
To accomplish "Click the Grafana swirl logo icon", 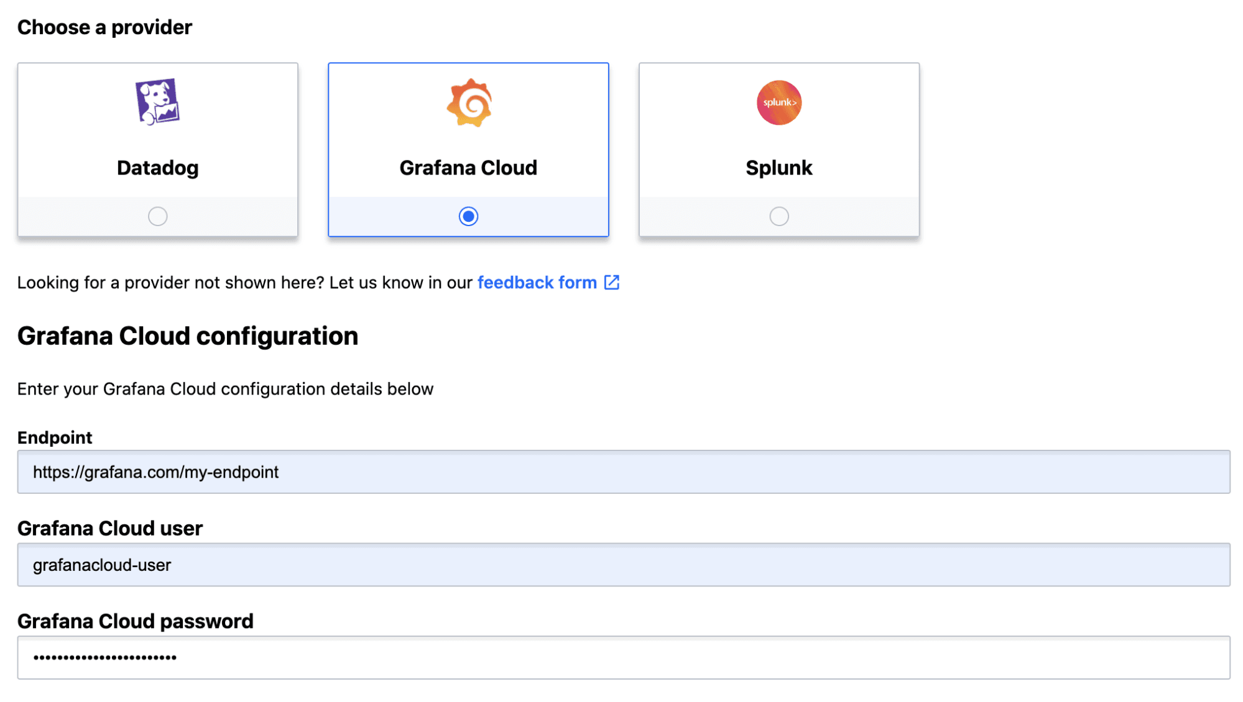I will [x=469, y=103].
